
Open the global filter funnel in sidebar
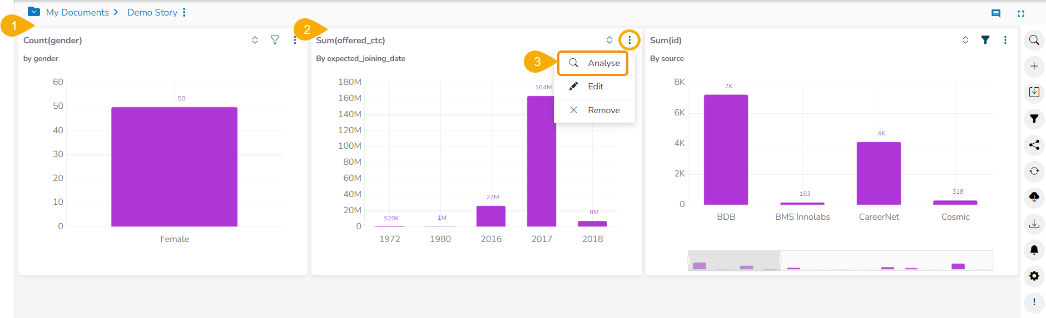[x=1034, y=118]
